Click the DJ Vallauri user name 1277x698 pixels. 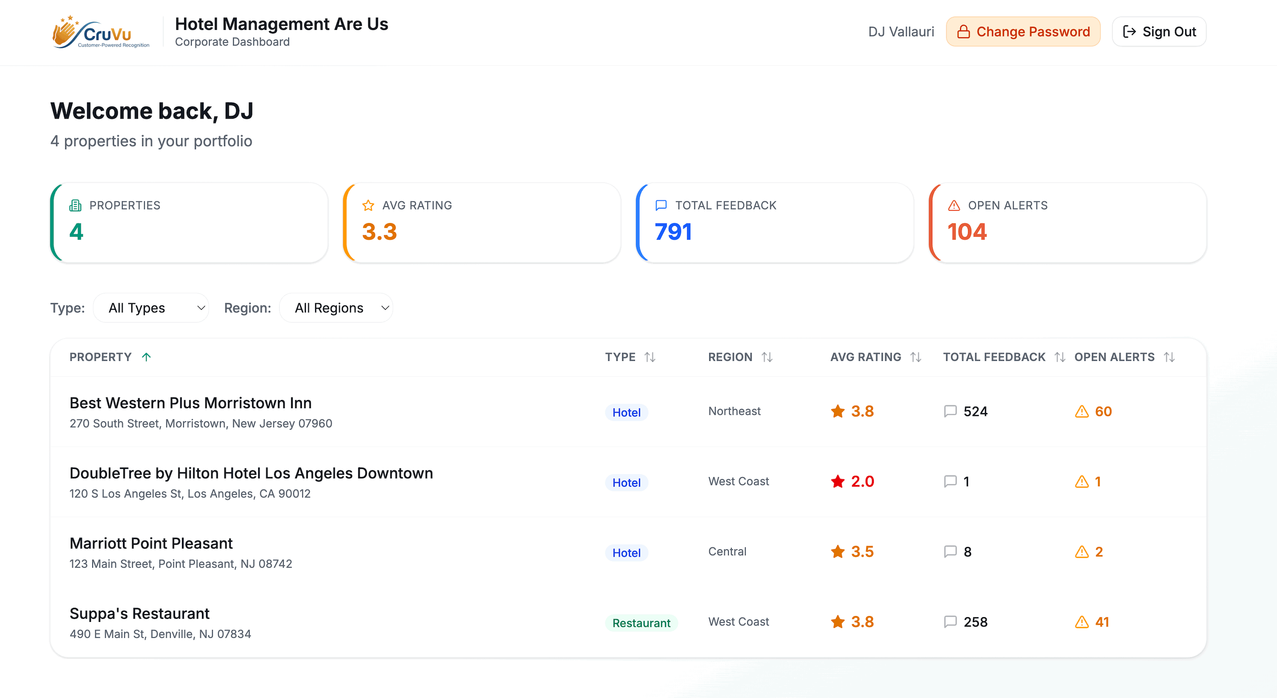click(x=901, y=32)
